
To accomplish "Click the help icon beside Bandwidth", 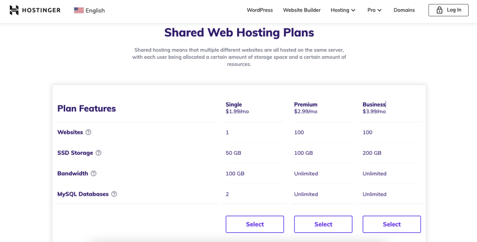I will [x=94, y=173].
